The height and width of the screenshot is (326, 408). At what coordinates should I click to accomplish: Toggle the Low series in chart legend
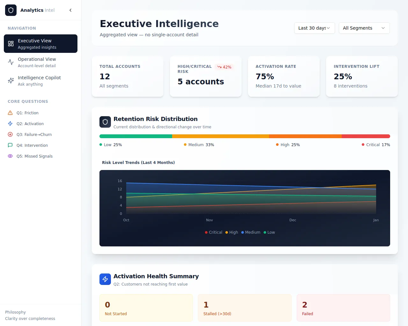pyautogui.click(x=269, y=232)
